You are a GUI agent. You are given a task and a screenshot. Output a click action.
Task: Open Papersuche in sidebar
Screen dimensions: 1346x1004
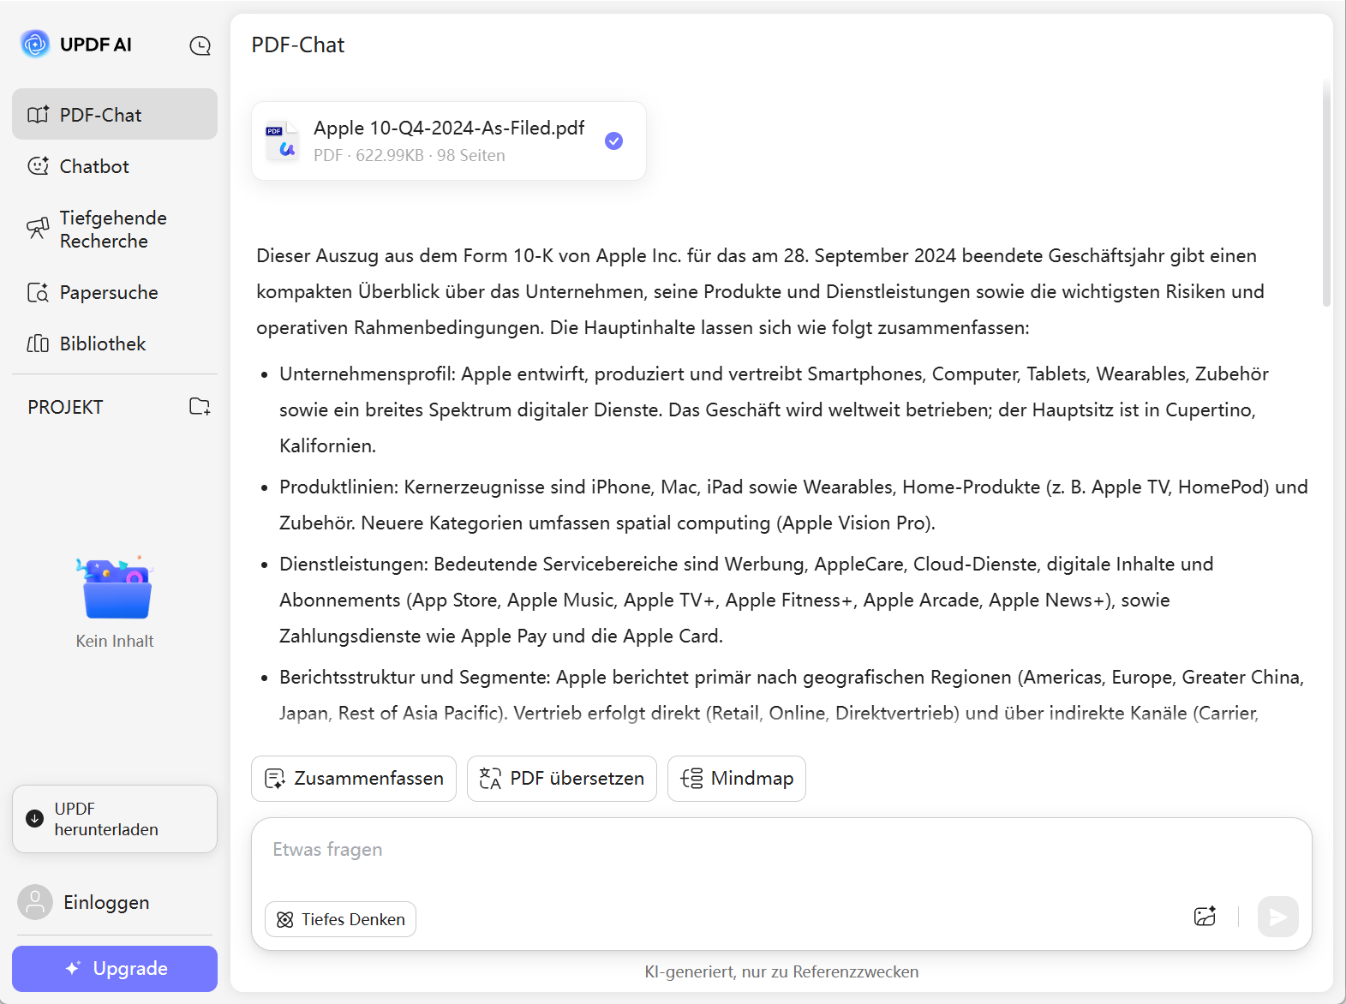click(115, 292)
